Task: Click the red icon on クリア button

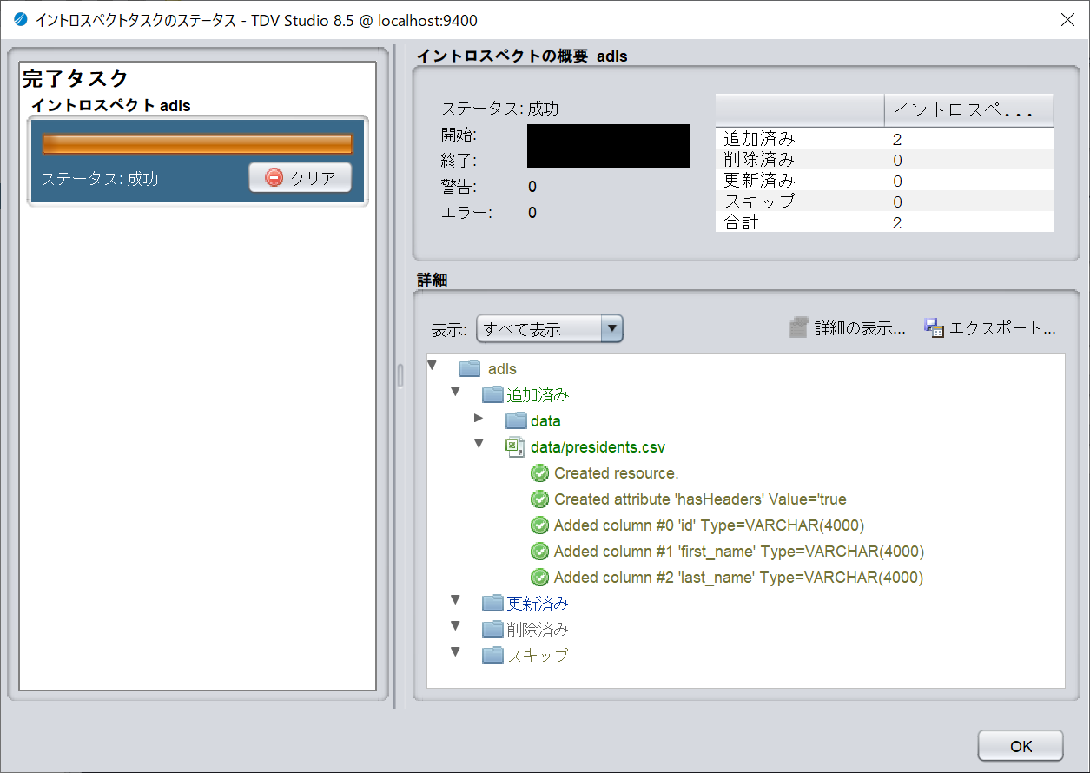Action: pyautogui.click(x=274, y=178)
